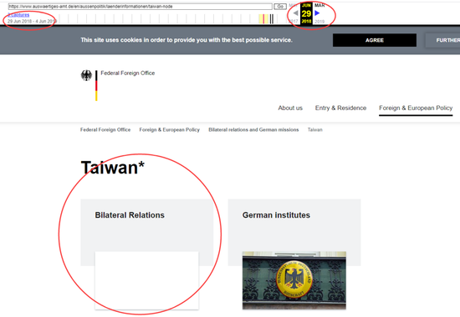Screen dimensions: 460x317
Task: Click Foreign & European Policy breadcrumb
Action: (169, 129)
